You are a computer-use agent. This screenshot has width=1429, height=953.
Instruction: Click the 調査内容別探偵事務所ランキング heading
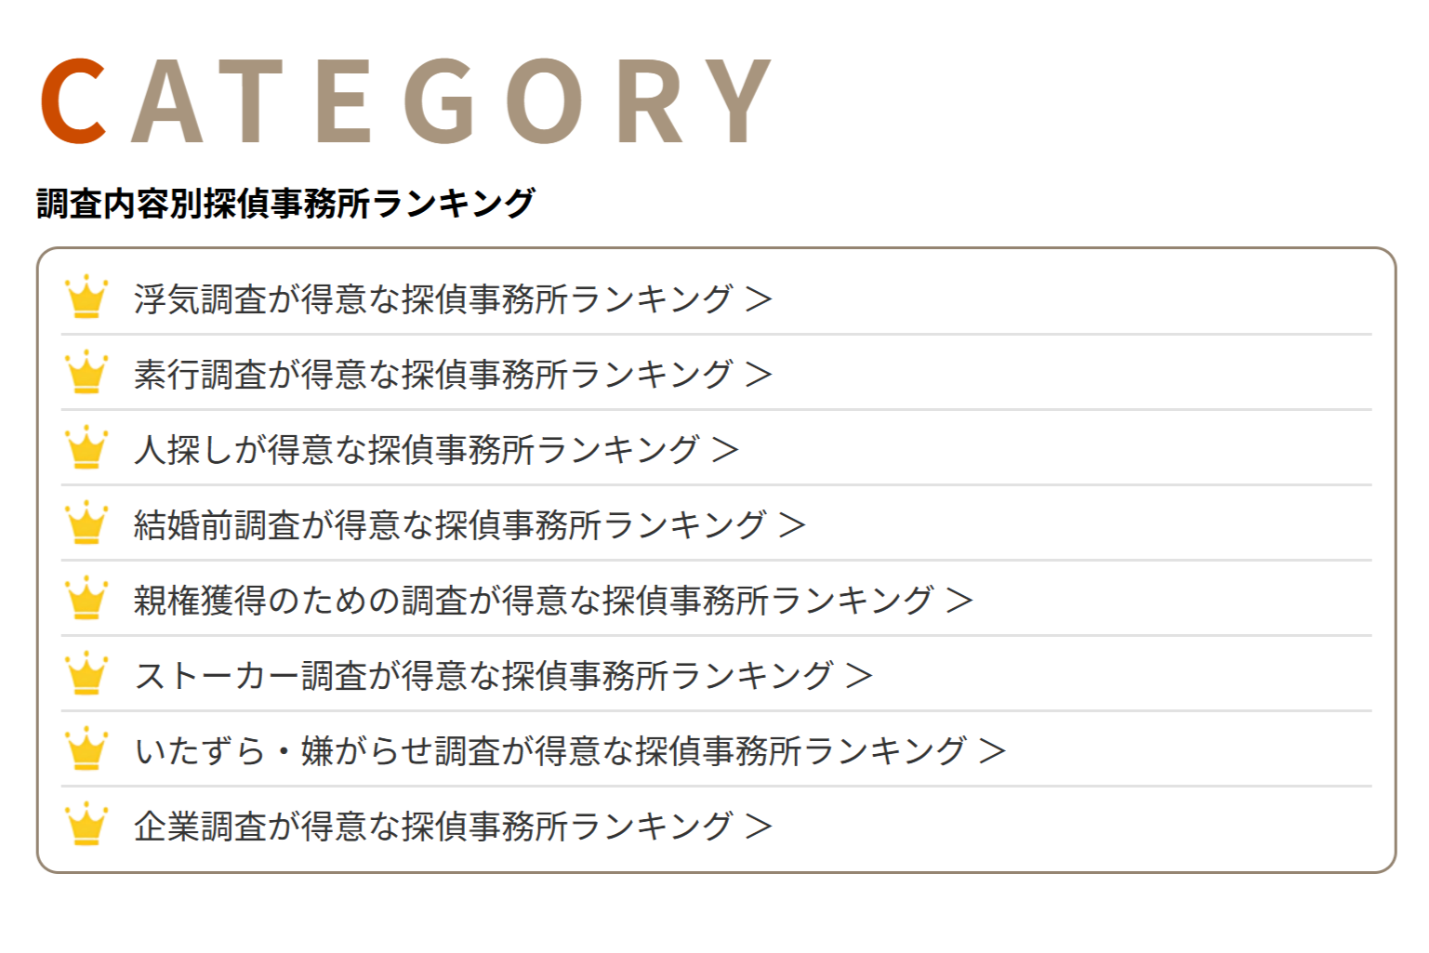point(285,204)
